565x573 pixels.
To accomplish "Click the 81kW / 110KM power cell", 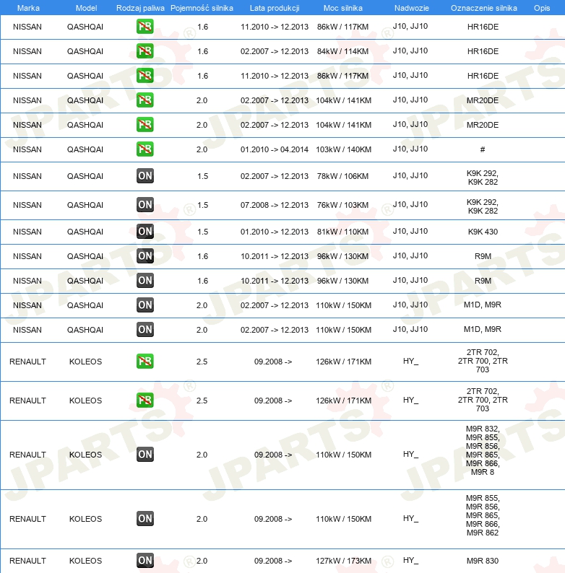I will click(343, 232).
